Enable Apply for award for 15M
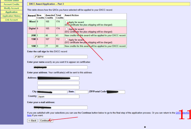 tap(67, 39)
